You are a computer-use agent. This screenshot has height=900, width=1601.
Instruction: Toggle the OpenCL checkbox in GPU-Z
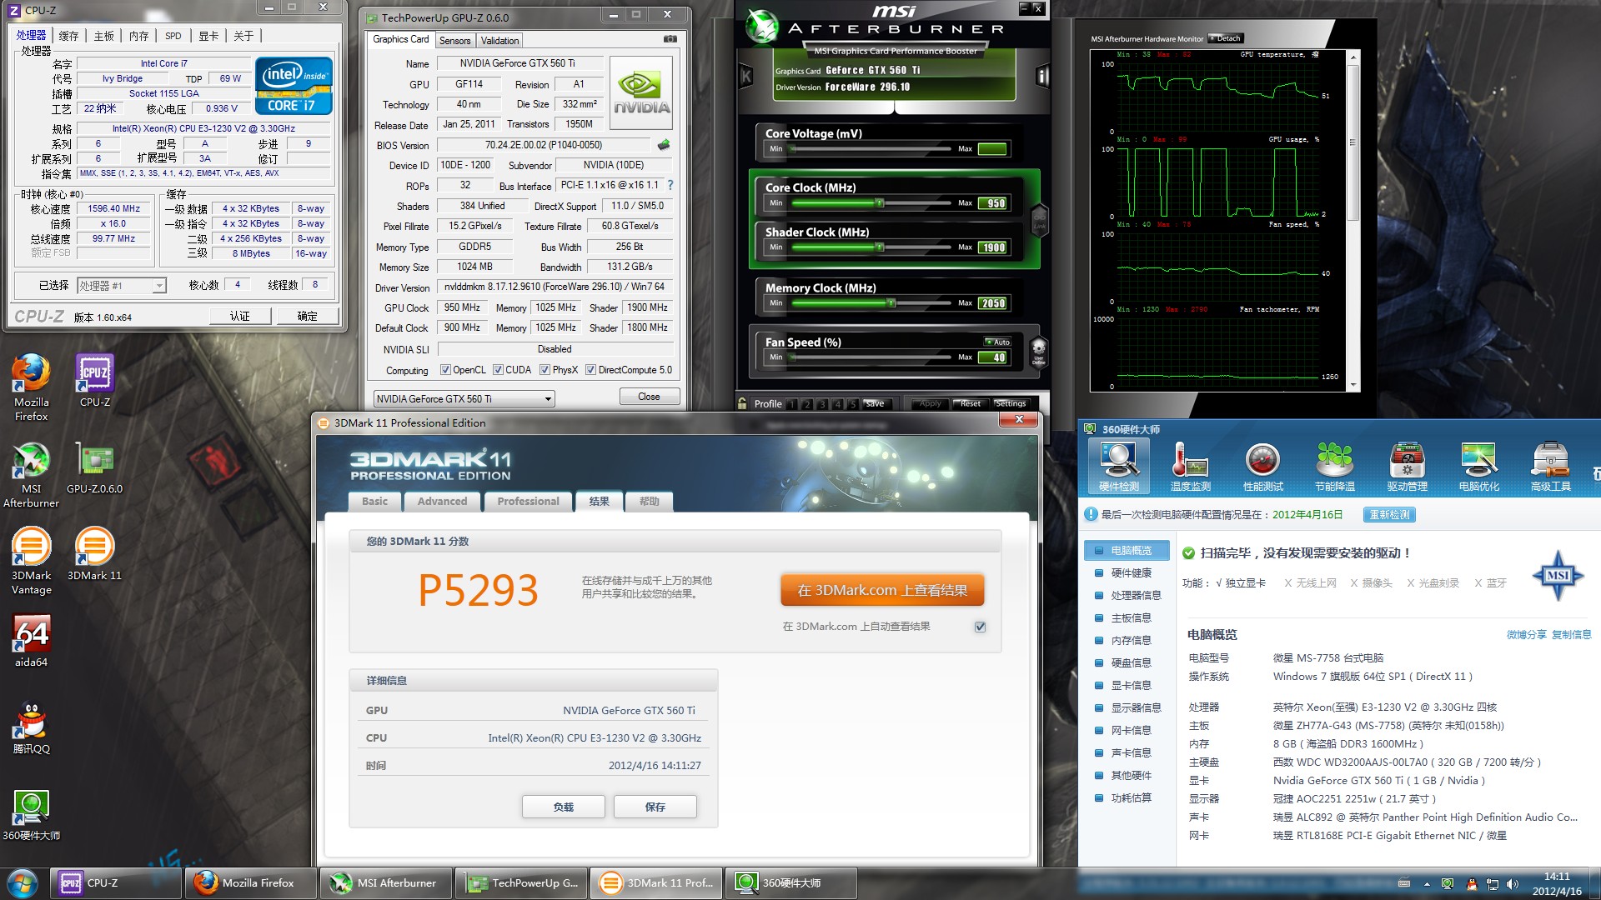point(445,370)
